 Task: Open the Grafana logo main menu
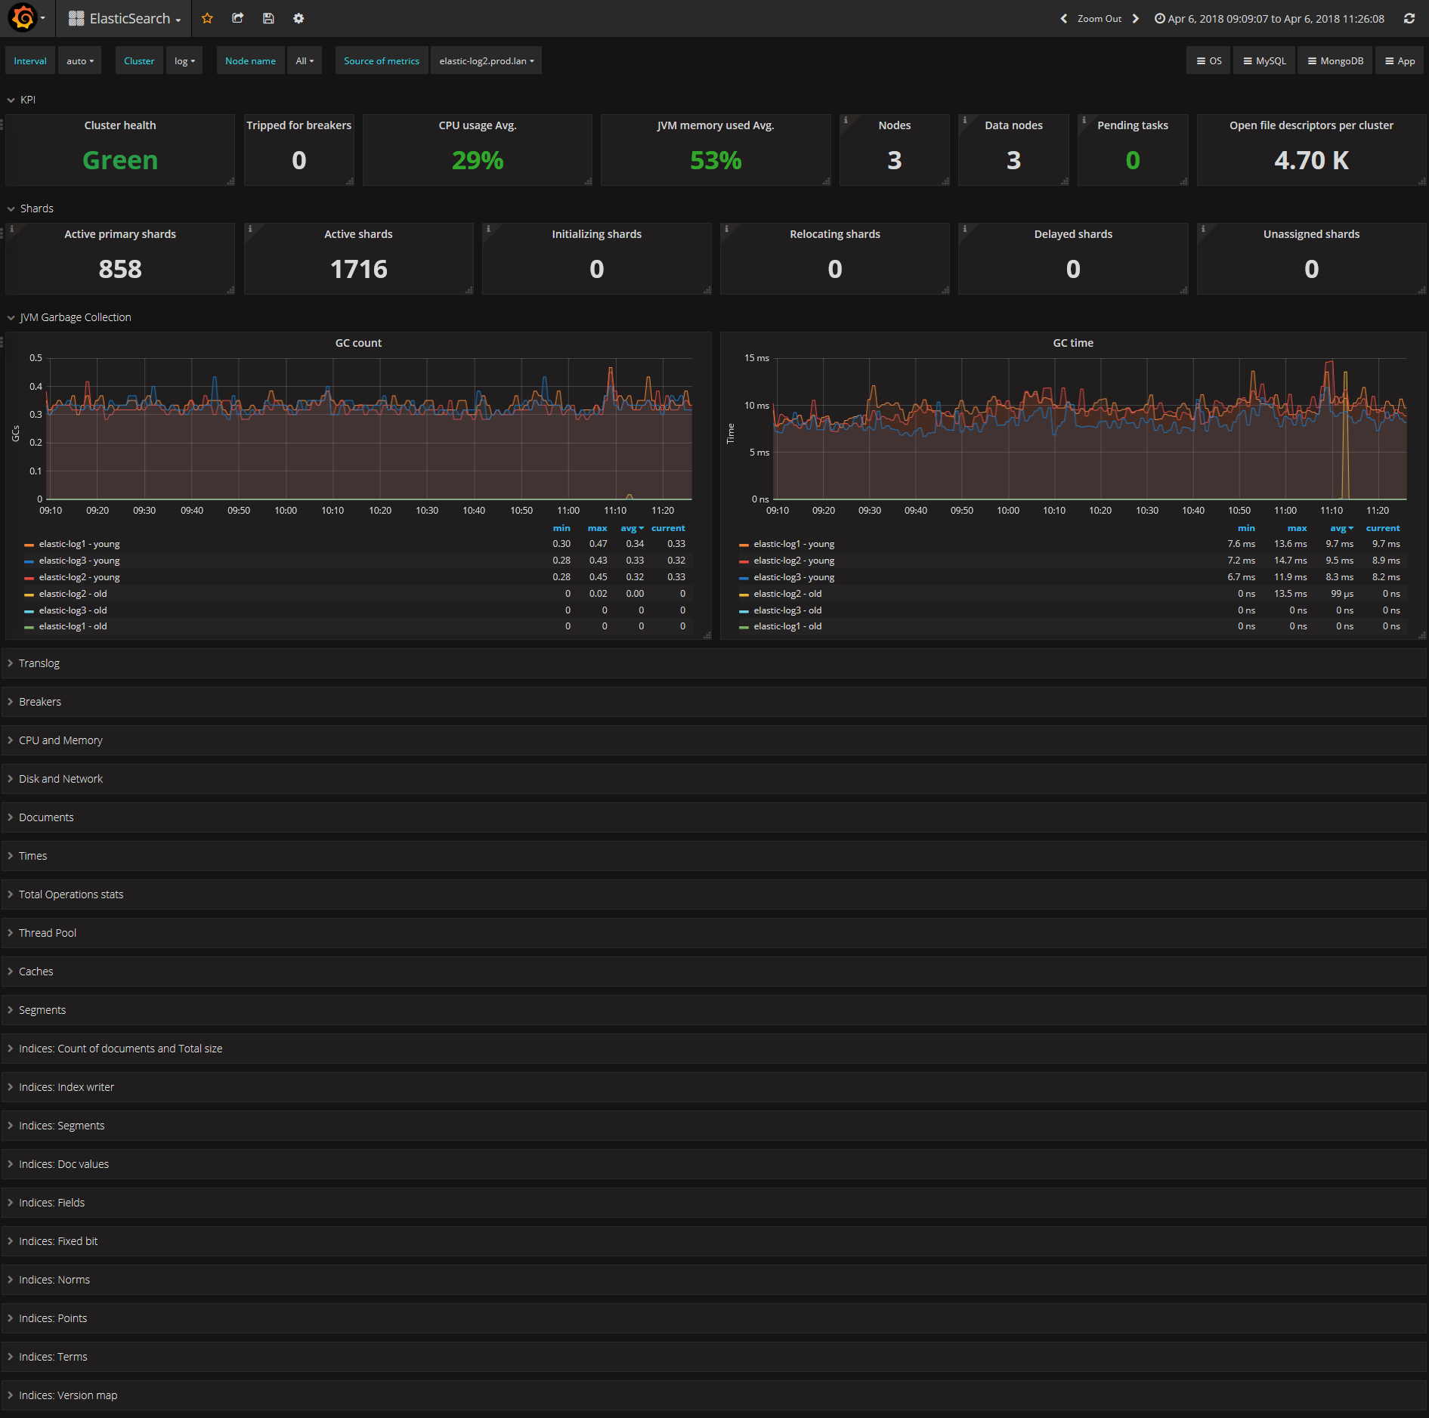point(26,18)
